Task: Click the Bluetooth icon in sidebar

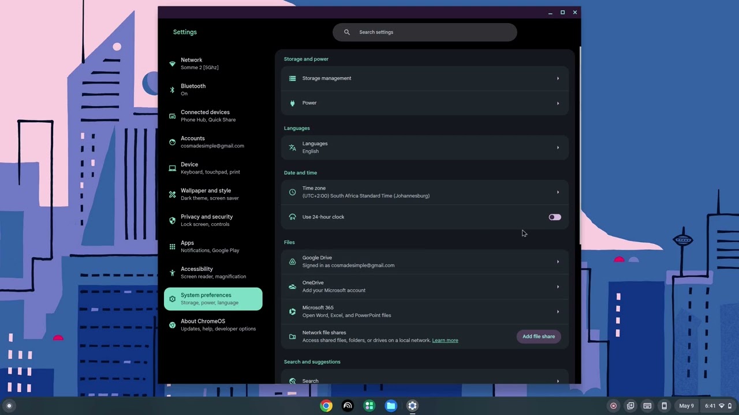Action: click(172, 90)
